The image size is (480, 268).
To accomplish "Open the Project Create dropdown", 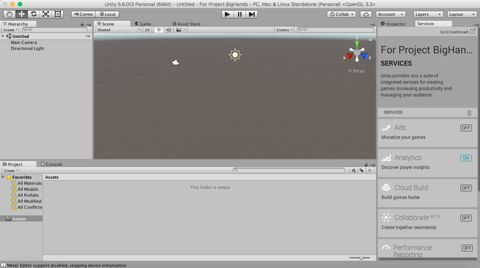I will click(11, 171).
